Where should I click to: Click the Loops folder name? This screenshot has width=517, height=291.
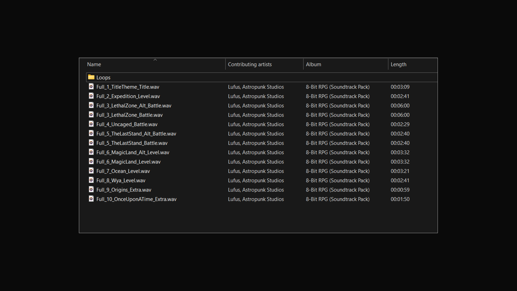(x=103, y=78)
